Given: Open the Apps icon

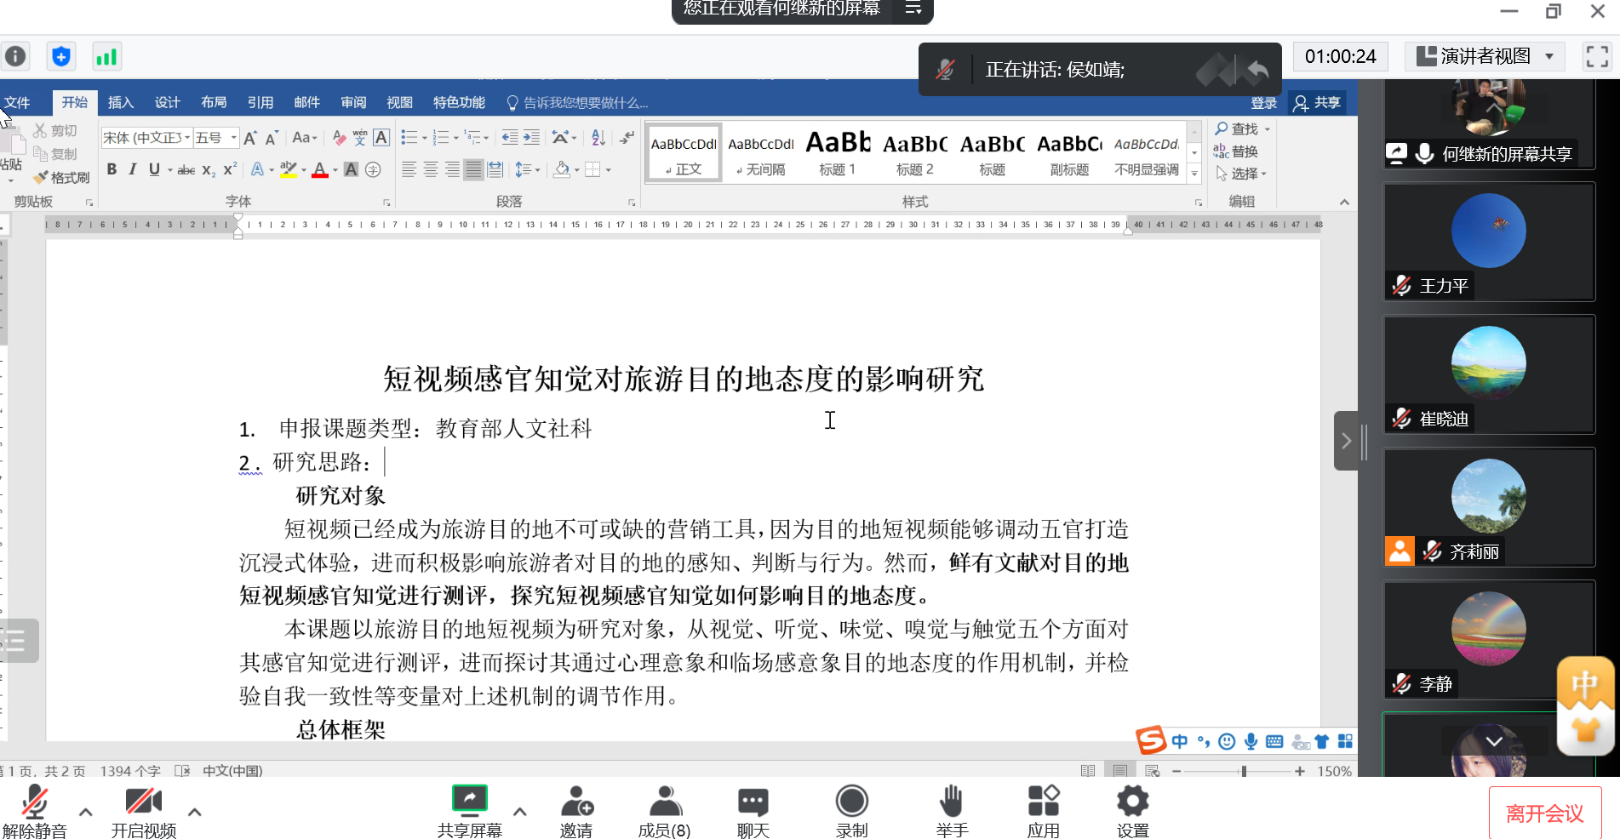Looking at the screenshot, I should 1043,802.
